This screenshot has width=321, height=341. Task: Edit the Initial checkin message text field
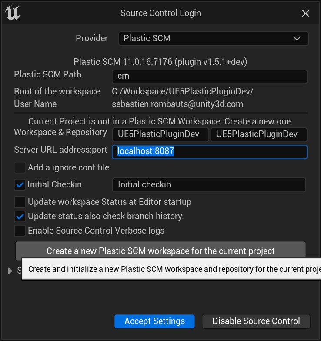click(x=209, y=185)
